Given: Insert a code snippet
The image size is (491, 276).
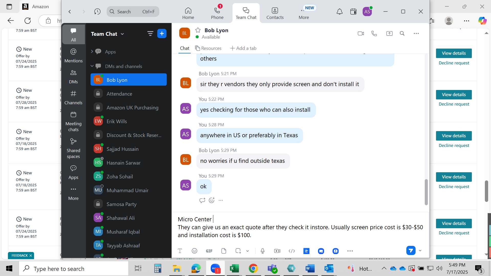Looking at the screenshot, I should (292, 251).
